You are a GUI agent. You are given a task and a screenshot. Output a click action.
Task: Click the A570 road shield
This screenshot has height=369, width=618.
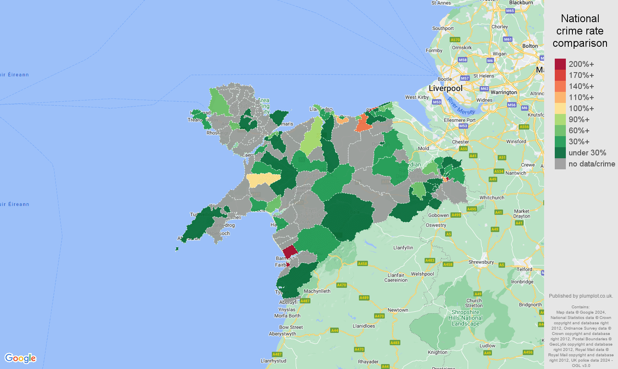[x=455, y=40]
